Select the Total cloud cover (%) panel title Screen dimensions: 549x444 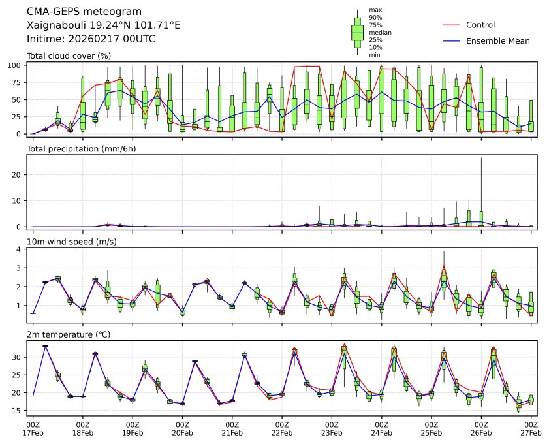pos(69,56)
